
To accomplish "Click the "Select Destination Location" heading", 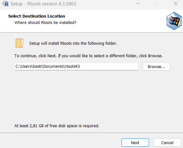I will click(x=37, y=16).
